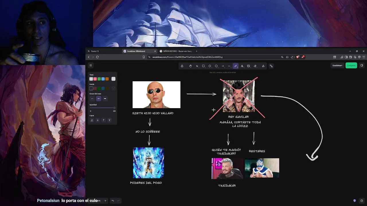Click the PODERES DEL POGO caption
The image size is (367, 206).
[x=146, y=183]
